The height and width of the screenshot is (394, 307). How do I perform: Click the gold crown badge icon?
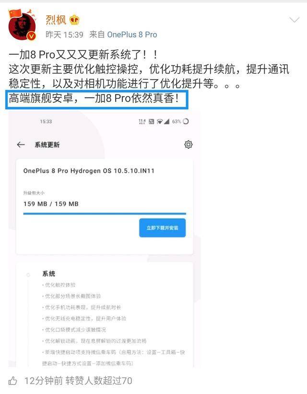click(74, 20)
